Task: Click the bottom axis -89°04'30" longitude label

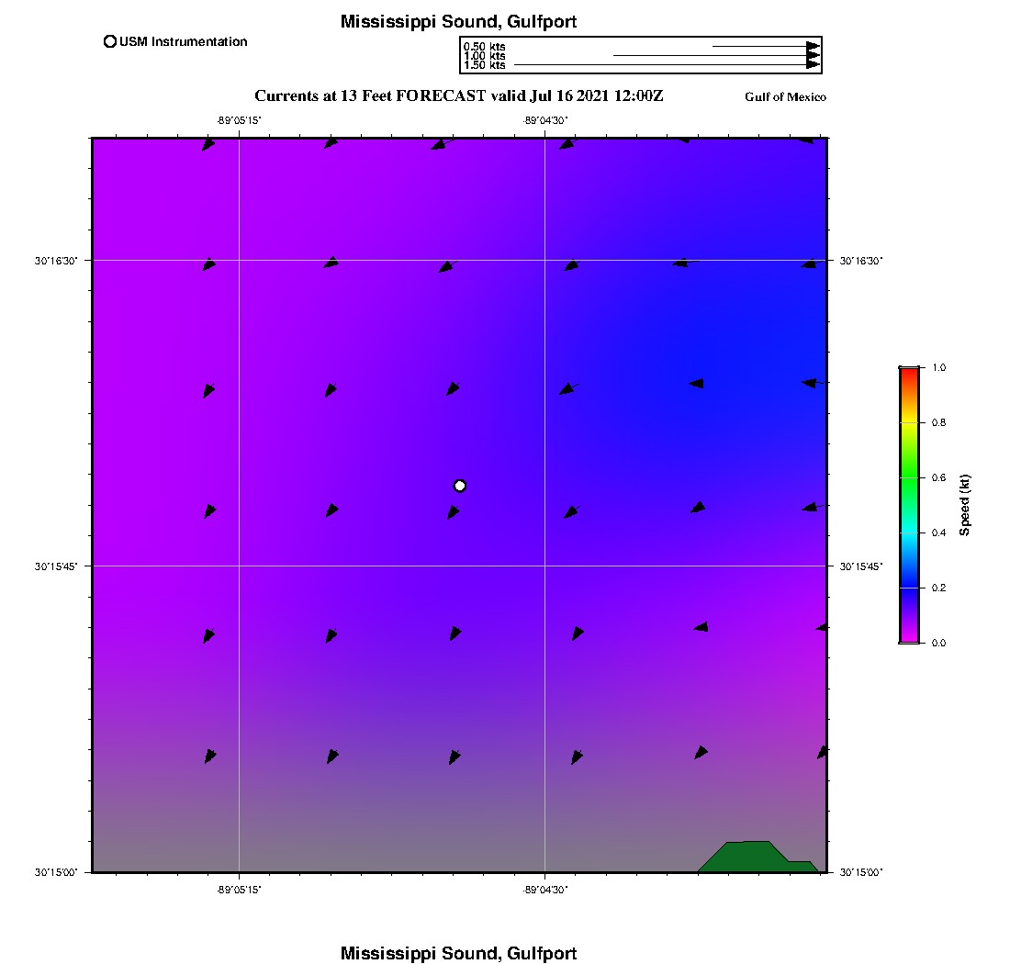Action: [544, 890]
